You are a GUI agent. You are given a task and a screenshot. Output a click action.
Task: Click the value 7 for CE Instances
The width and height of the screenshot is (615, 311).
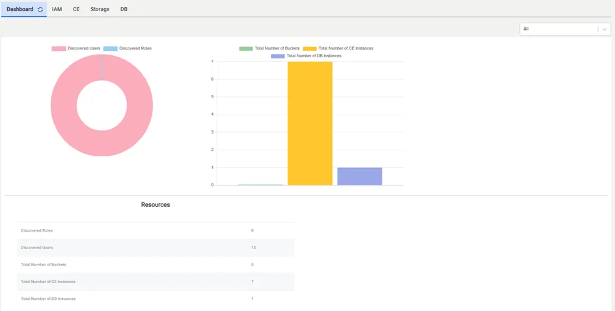point(253,282)
